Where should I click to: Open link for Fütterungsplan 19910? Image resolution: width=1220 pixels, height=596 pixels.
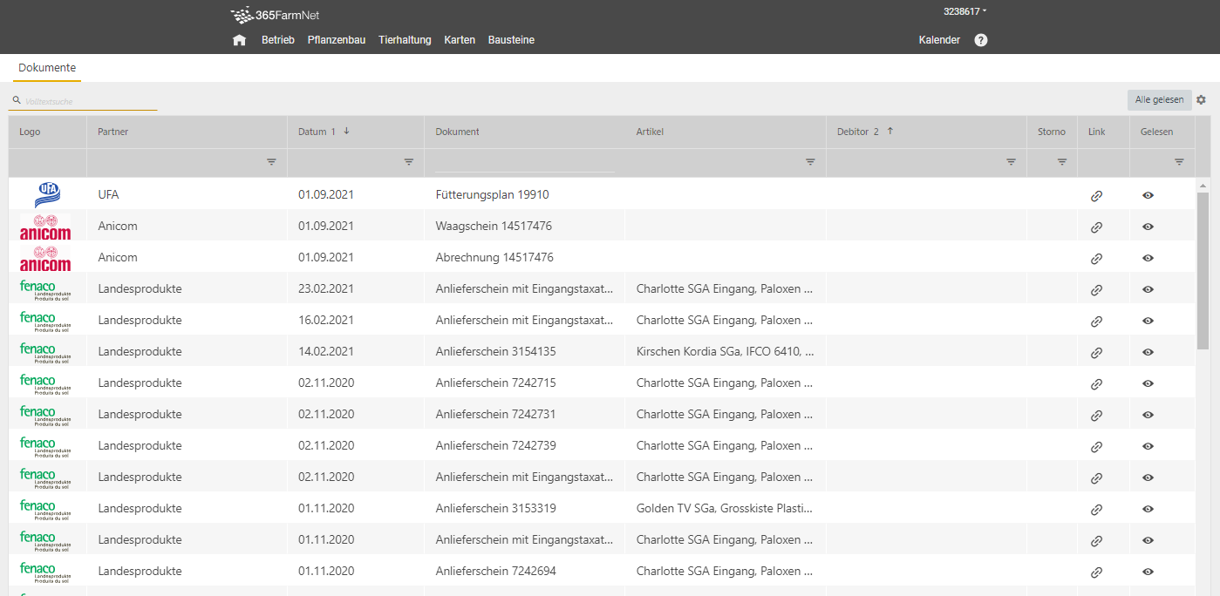(1096, 195)
